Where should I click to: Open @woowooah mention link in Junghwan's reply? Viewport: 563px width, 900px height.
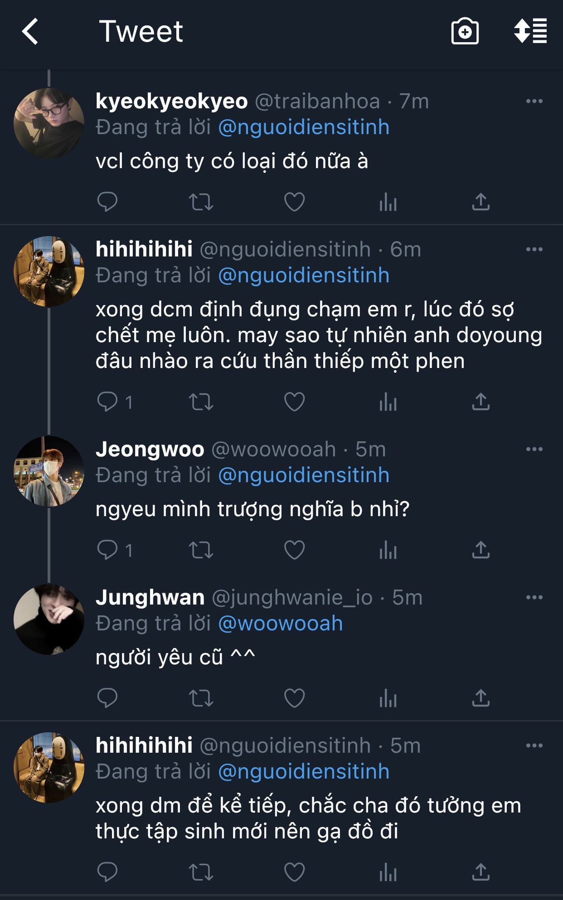coord(280,624)
